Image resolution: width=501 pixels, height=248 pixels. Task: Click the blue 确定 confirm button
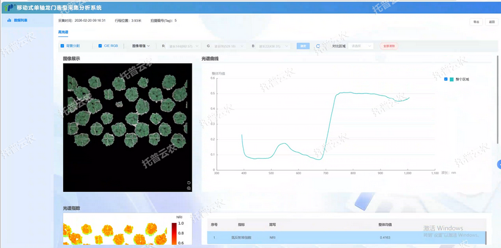click(303, 46)
